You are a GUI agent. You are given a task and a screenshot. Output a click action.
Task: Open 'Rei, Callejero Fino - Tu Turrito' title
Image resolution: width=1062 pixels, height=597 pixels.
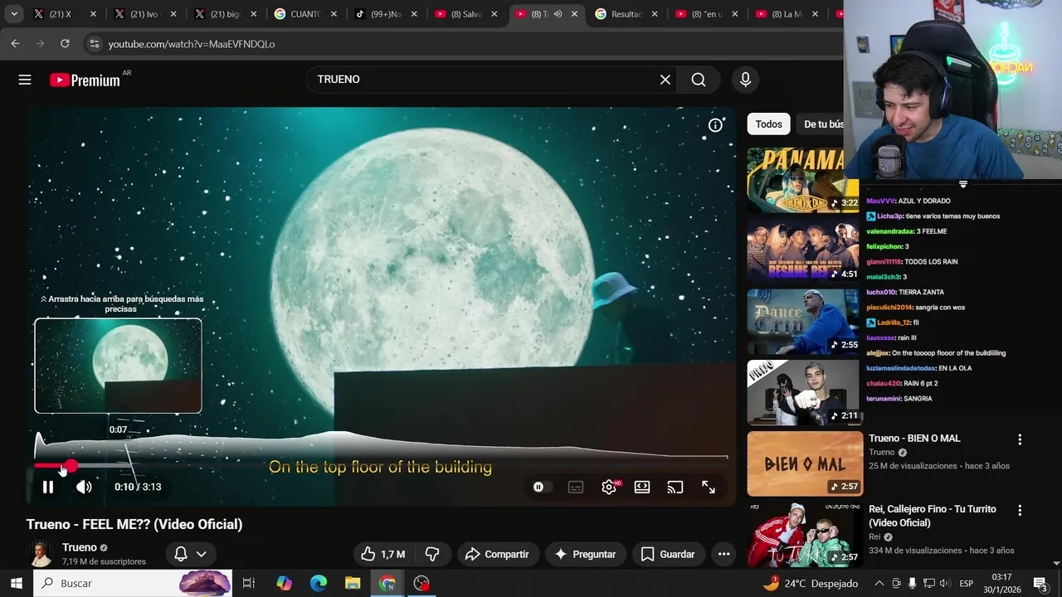point(933,516)
